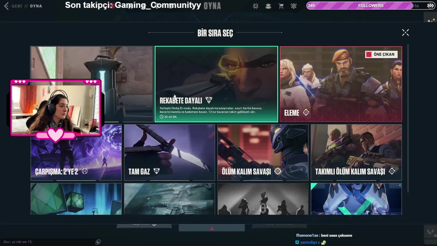Image resolution: width=437 pixels, height=246 pixels.
Task: Click the icon next to Çarpışma: 2'ye 2
Action: (x=85, y=171)
